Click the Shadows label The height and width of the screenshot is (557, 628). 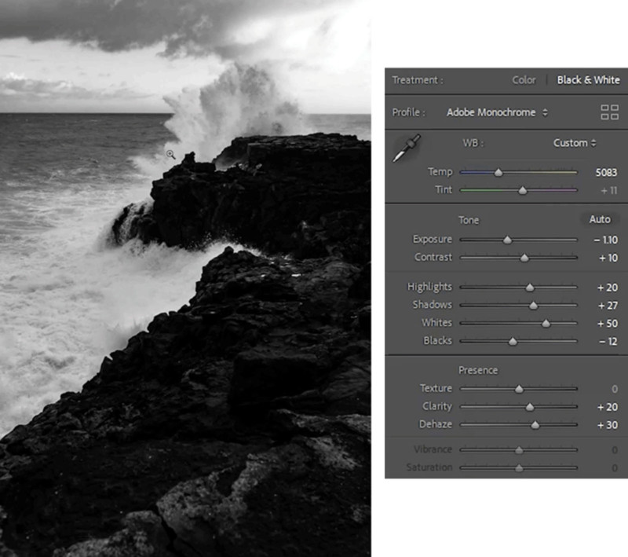point(433,305)
